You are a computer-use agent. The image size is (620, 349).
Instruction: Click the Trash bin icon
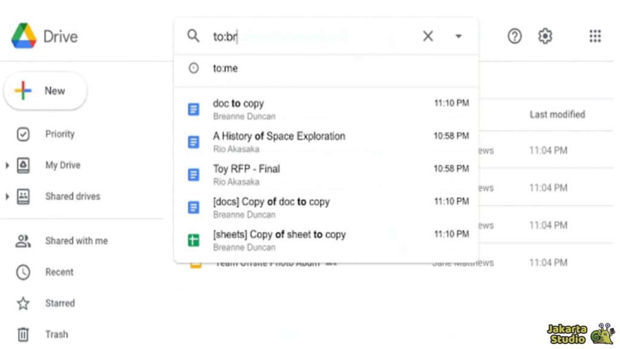[23, 334]
